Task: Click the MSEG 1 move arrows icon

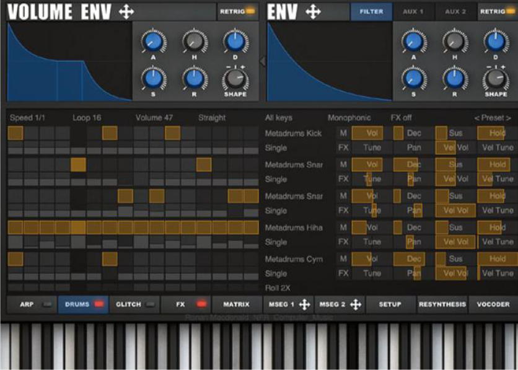Action: pyautogui.click(x=304, y=304)
